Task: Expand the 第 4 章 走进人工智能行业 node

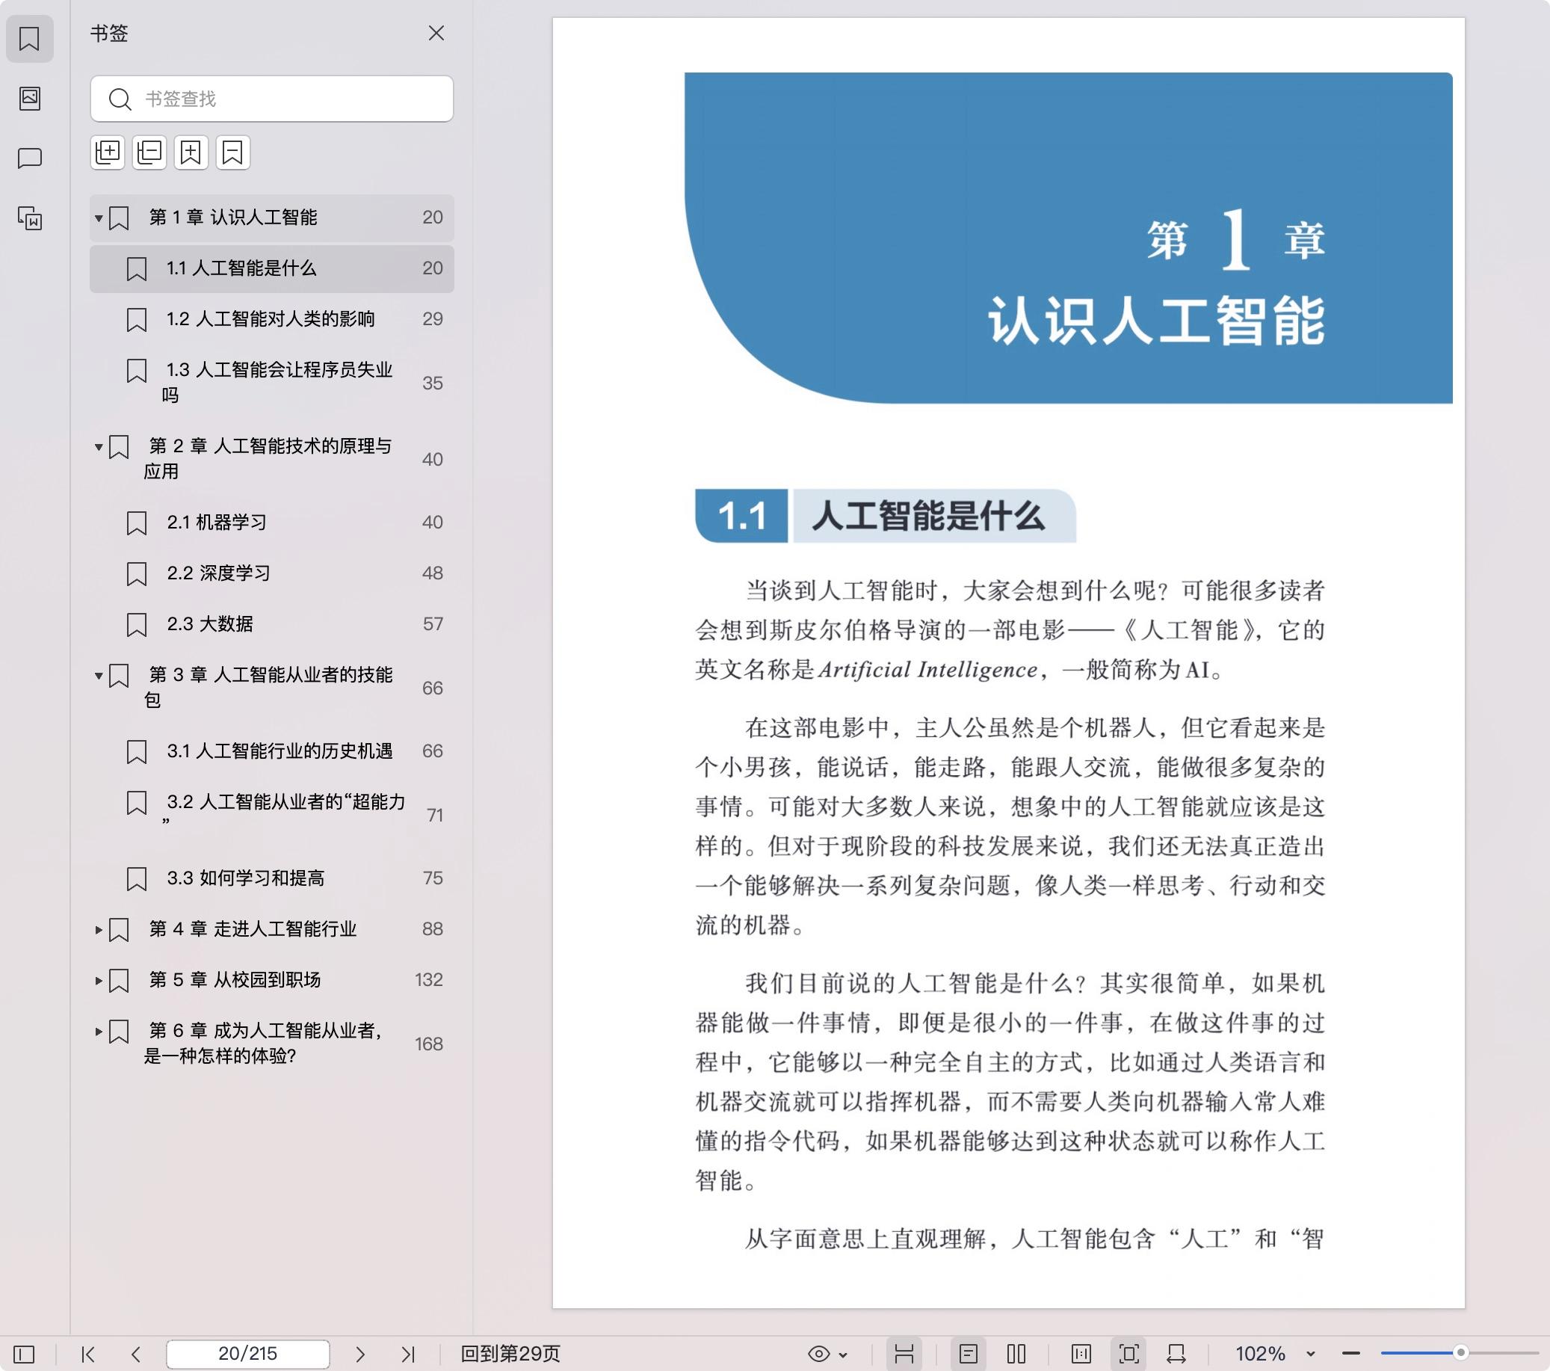Action: tap(99, 929)
